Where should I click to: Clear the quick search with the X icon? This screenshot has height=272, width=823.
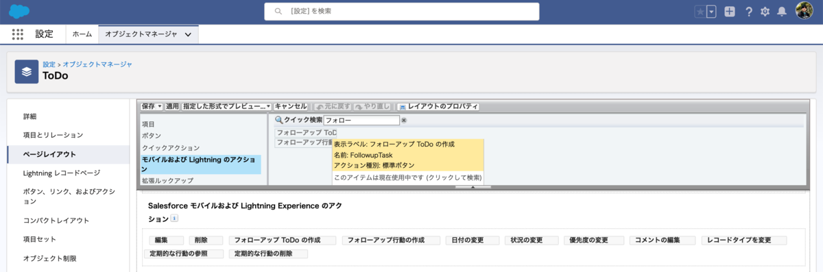[x=404, y=120]
